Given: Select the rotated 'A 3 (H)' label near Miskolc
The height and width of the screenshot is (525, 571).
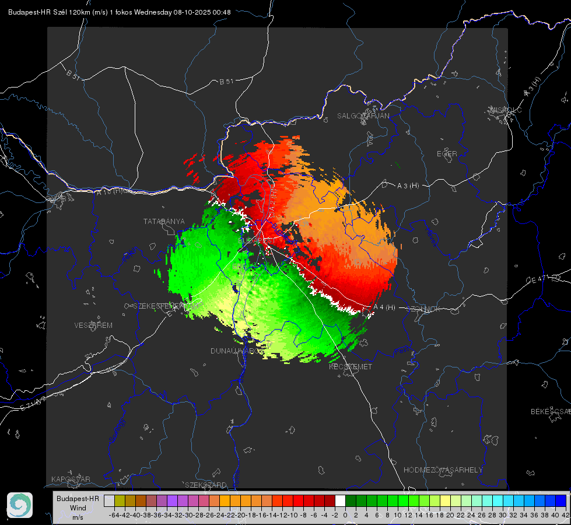Looking at the screenshot, I should (x=533, y=87).
